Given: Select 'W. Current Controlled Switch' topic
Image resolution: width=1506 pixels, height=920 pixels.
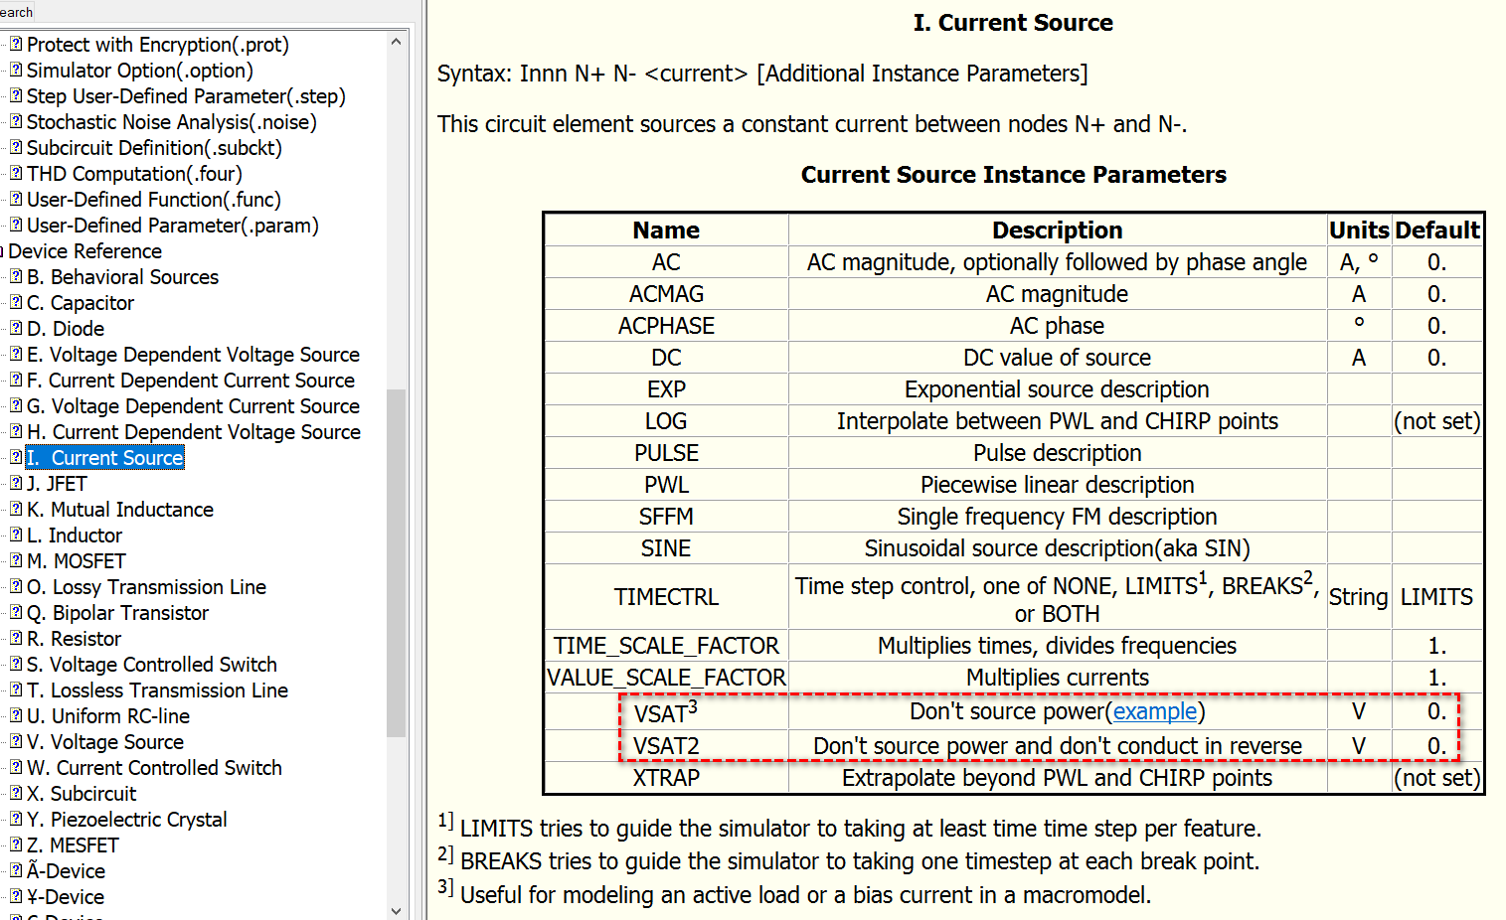Looking at the screenshot, I should 154,768.
